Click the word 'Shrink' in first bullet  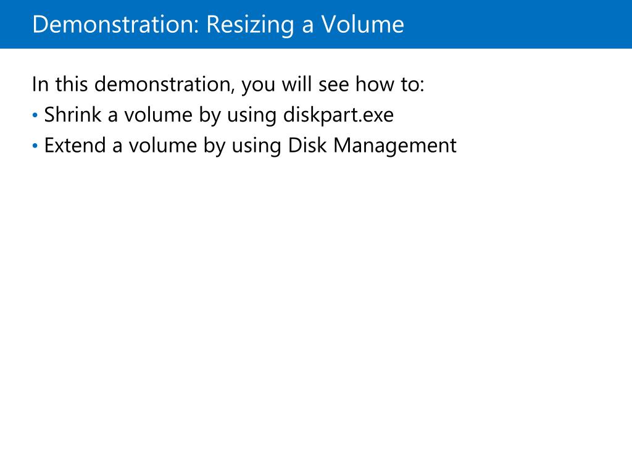click(73, 114)
